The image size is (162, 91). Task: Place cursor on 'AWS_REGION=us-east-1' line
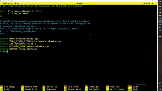(18, 44)
